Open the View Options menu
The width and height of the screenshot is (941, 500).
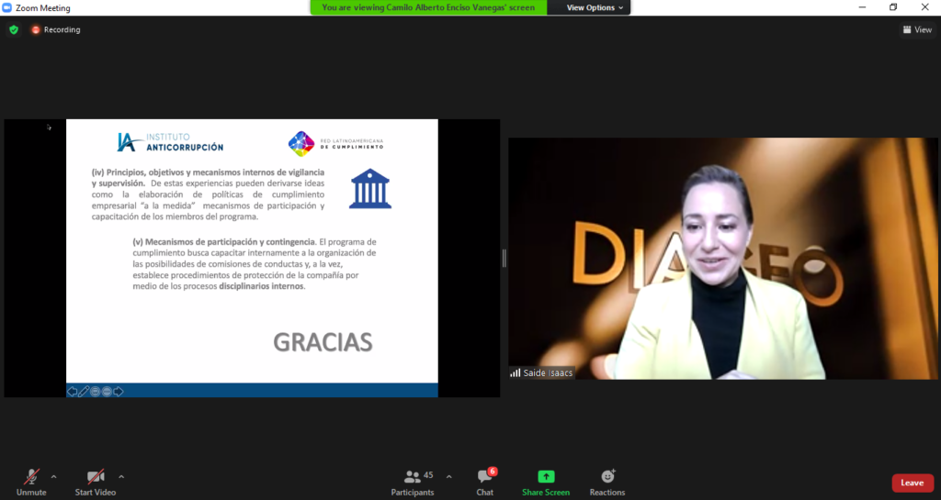coord(595,7)
